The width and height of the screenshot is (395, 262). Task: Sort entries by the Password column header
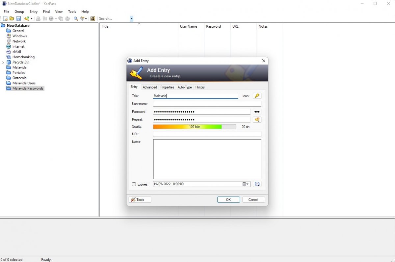tap(217, 26)
